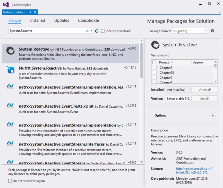The width and height of the screenshot is (223, 188).
Task: Switch to the Installed tab
Action: coord(38,20)
